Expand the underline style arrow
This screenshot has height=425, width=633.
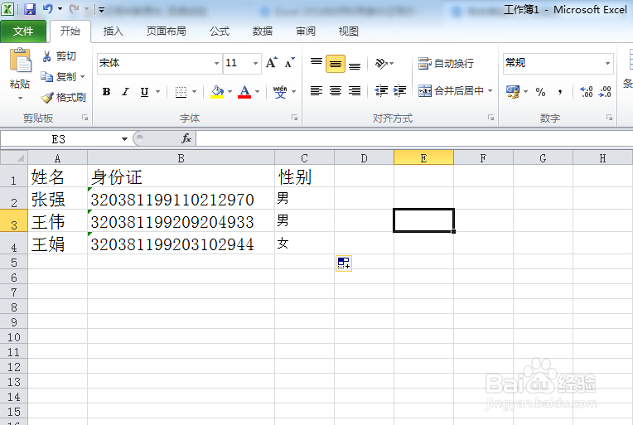[x=158, y=92]
